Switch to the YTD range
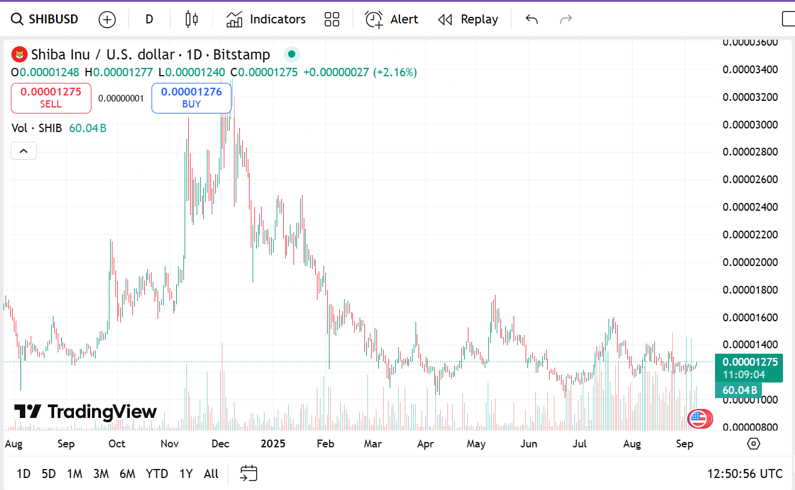This screenshot has height=490, width=795. [157, 474]
